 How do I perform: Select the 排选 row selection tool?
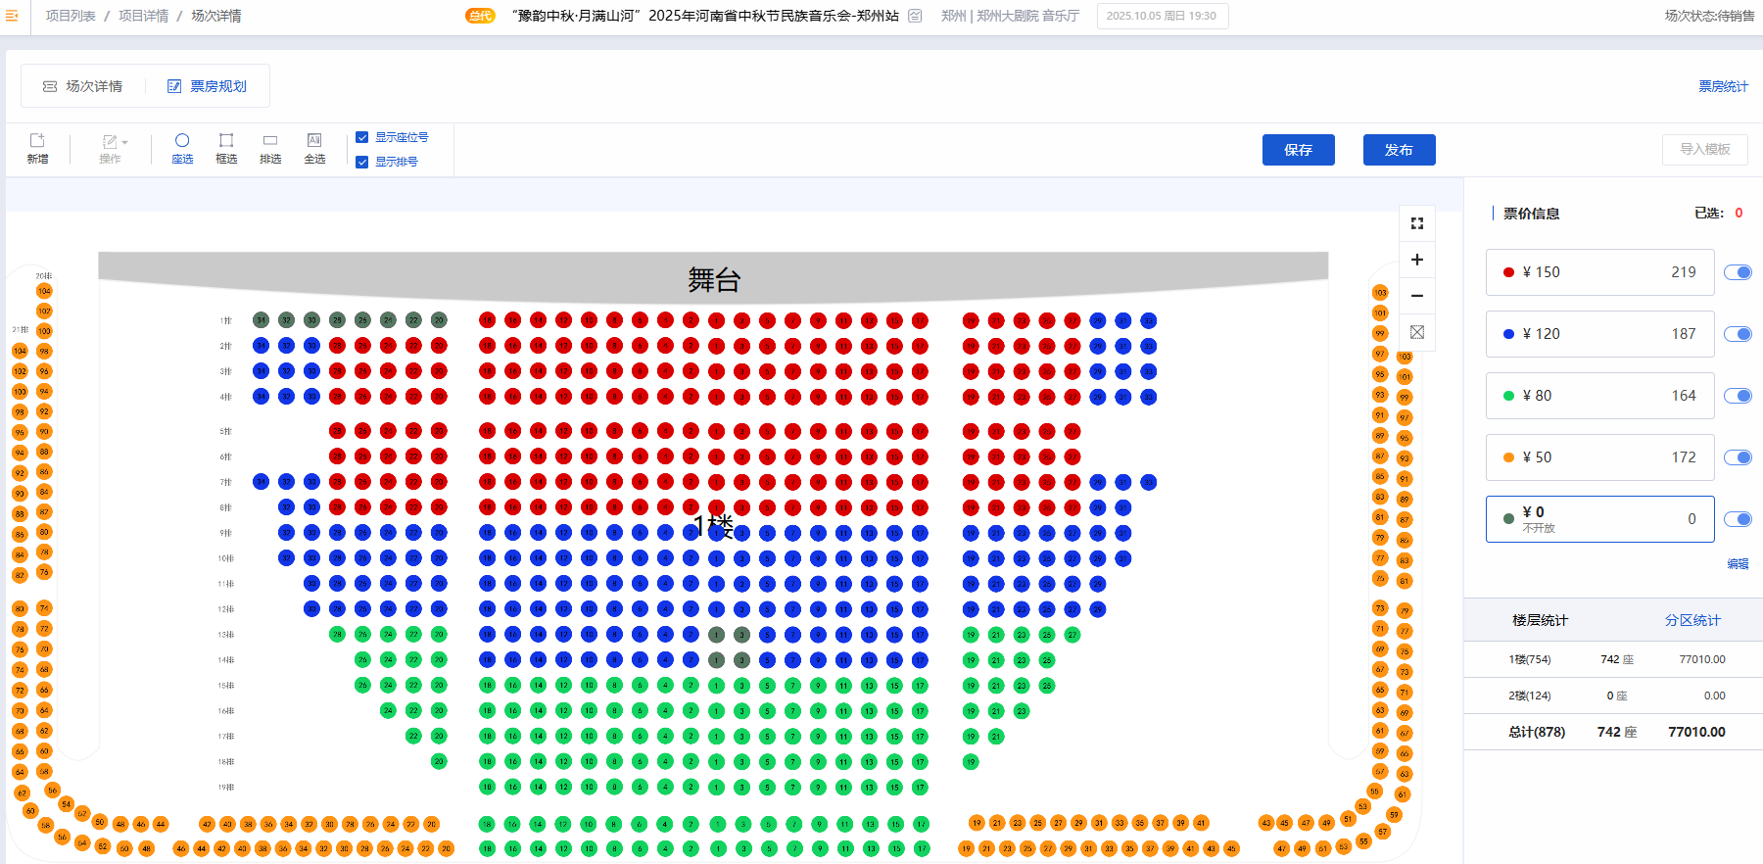(x=270, y=148)
